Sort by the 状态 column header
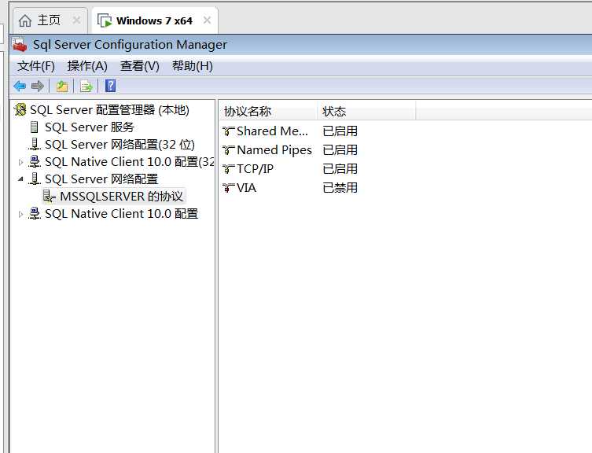The width and height of the screenshot is (592, 453). coord(366,111)
